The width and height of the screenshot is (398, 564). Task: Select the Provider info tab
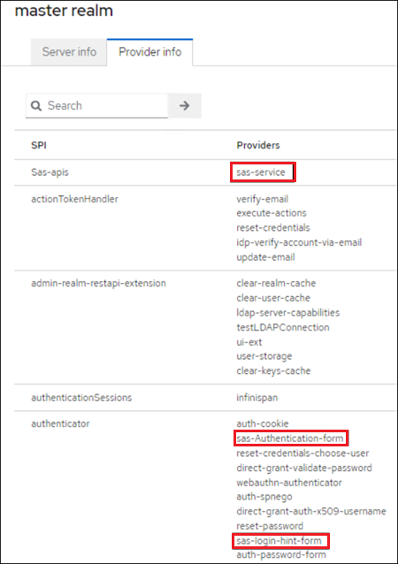pos(150,52)
